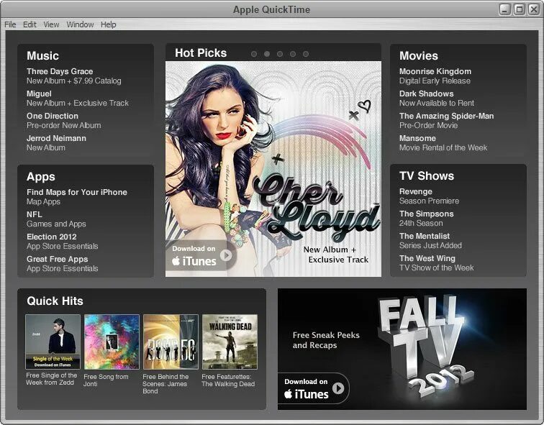Image resolution: width=544 pixels, height=425 pixels.
Task: Click the Cher Lloyd Download on iTunes button
Action: pyautogui.click(x=201, y=255)
